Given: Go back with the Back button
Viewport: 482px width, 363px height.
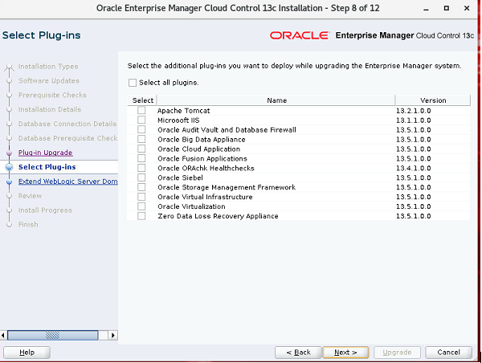Looking at the screenshot, I should point(298,353).
